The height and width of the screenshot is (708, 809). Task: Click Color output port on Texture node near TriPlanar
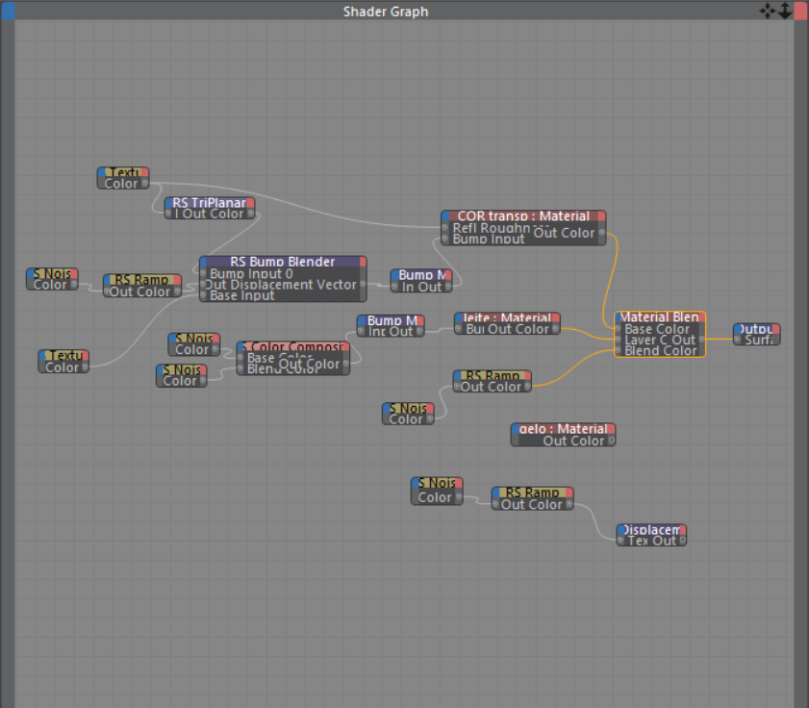(145, 183)
